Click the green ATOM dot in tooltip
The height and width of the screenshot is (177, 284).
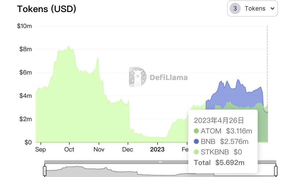[x=196, y=131]
